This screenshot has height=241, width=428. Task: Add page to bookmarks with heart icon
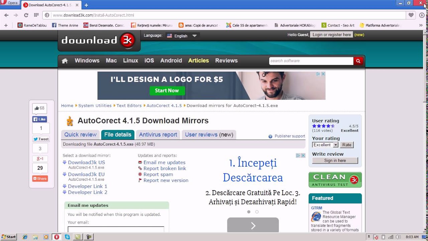[x=411, y=15]
